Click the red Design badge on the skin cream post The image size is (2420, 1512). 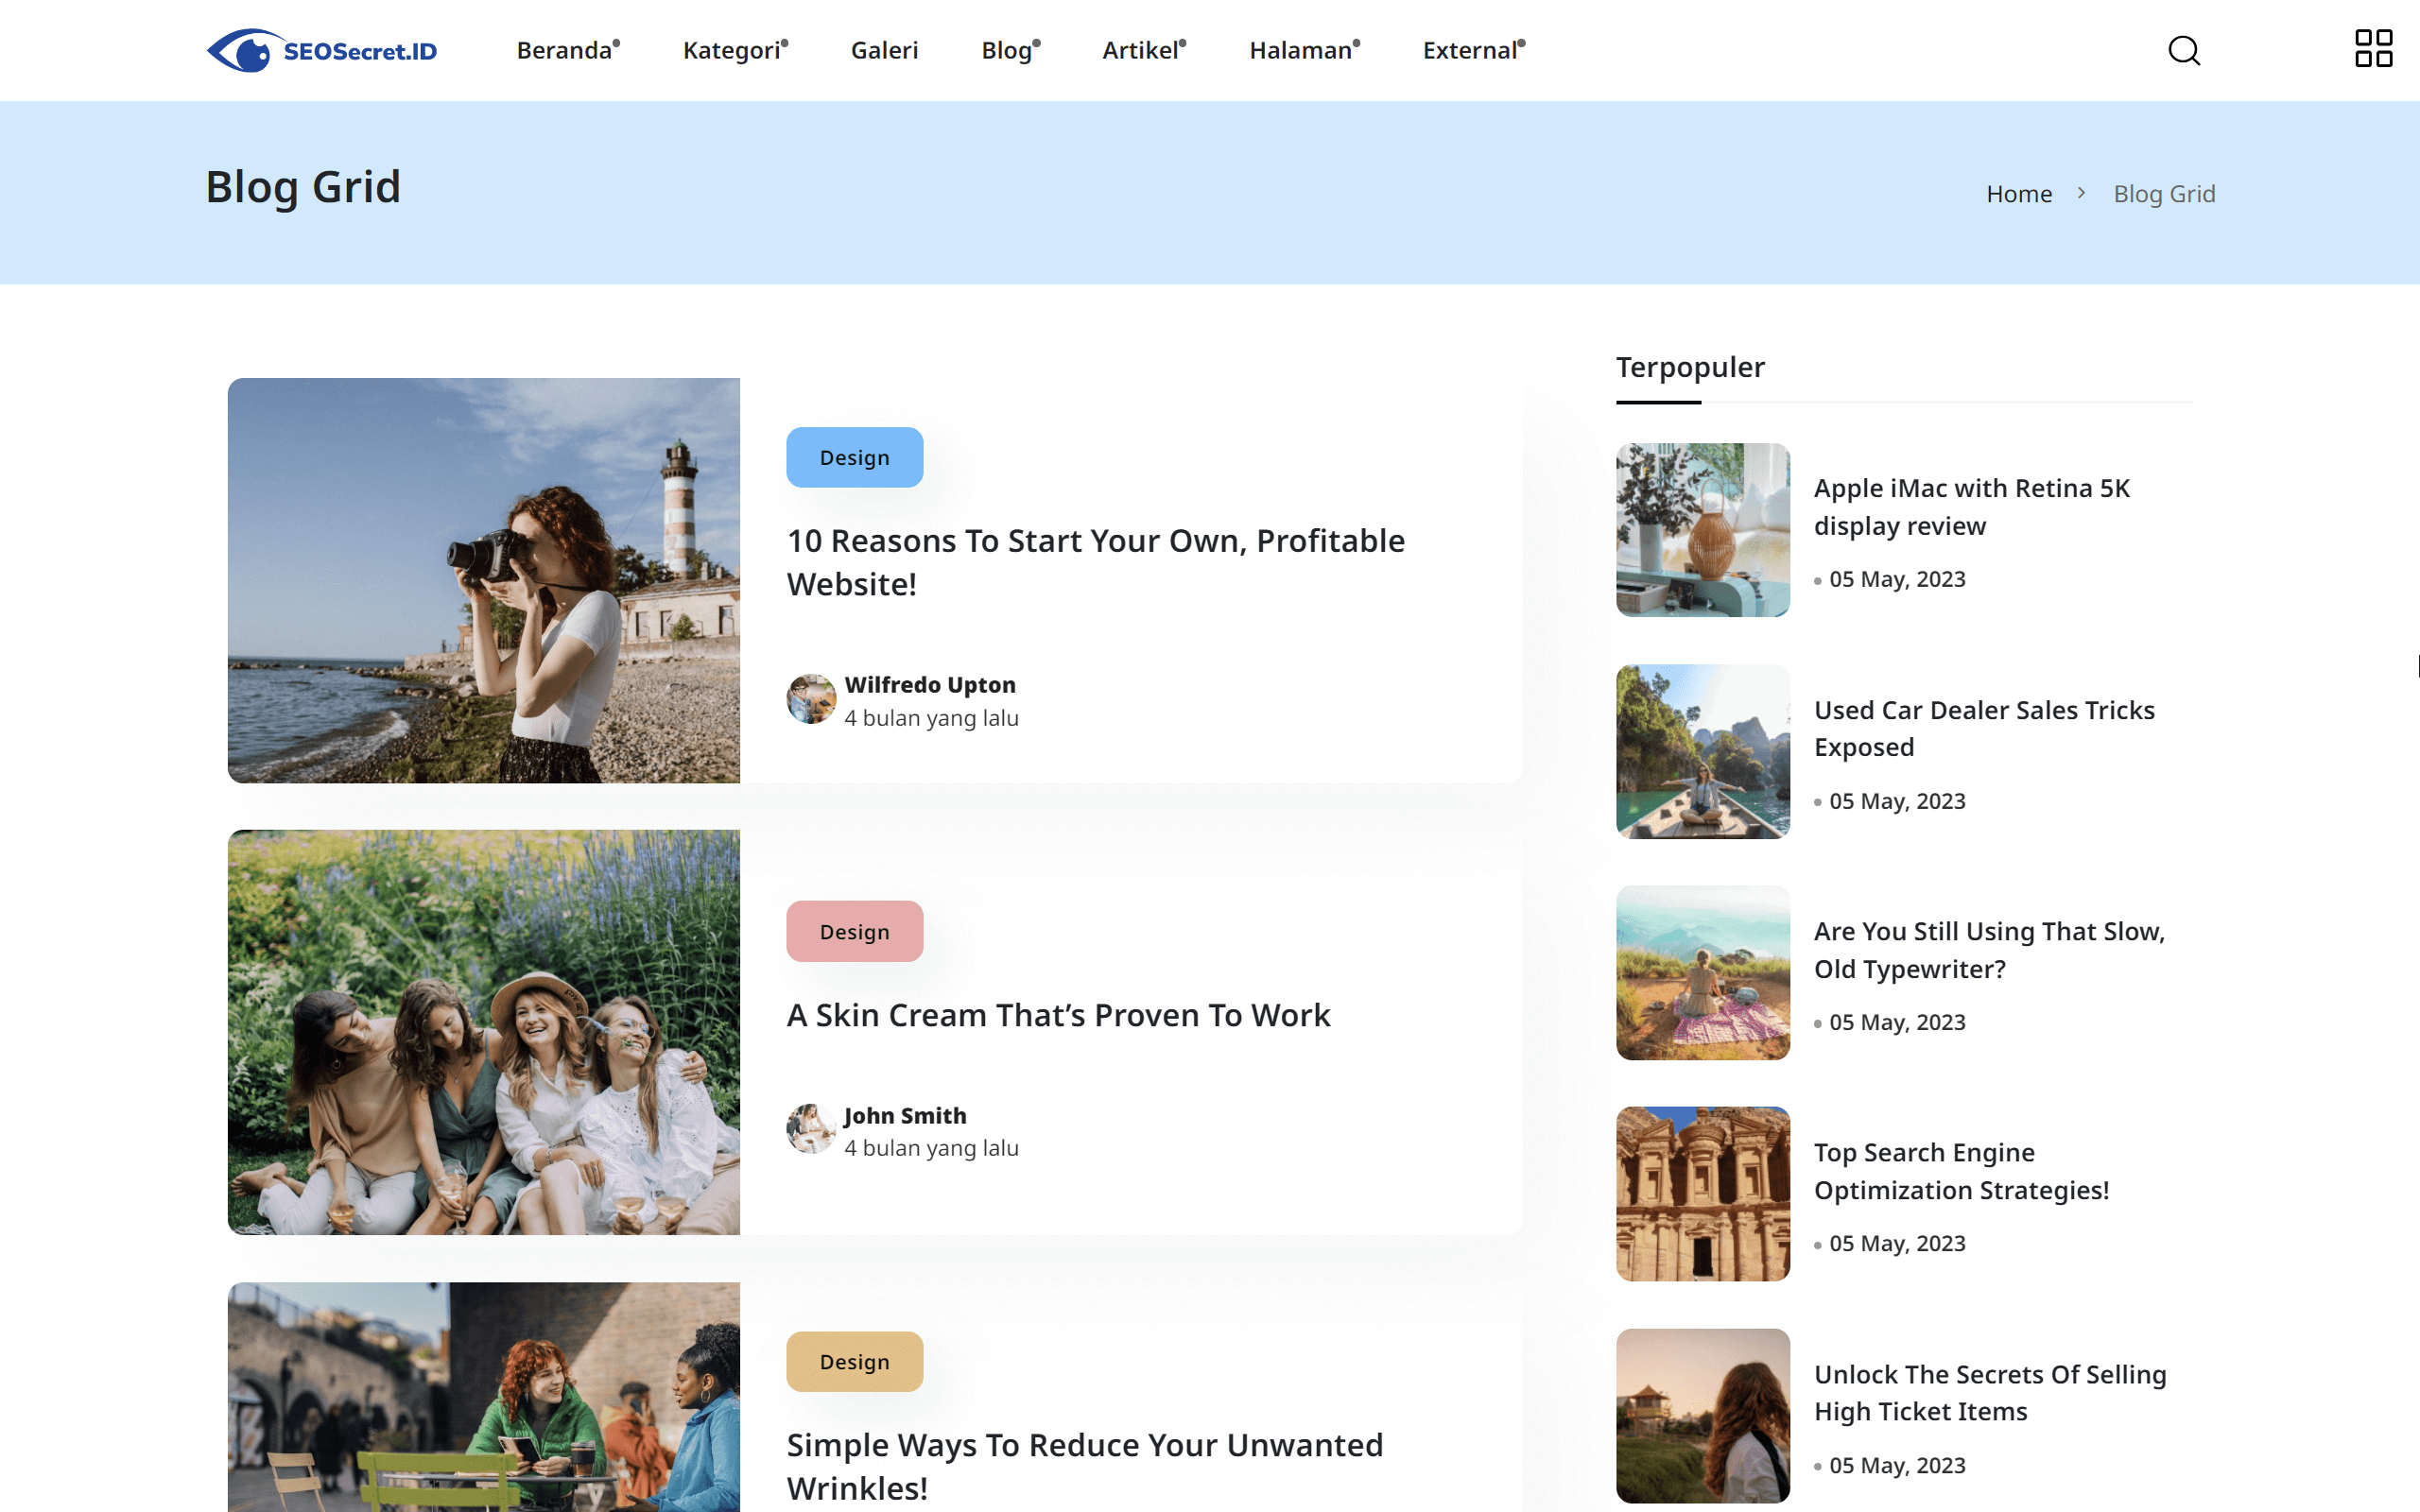853,931
